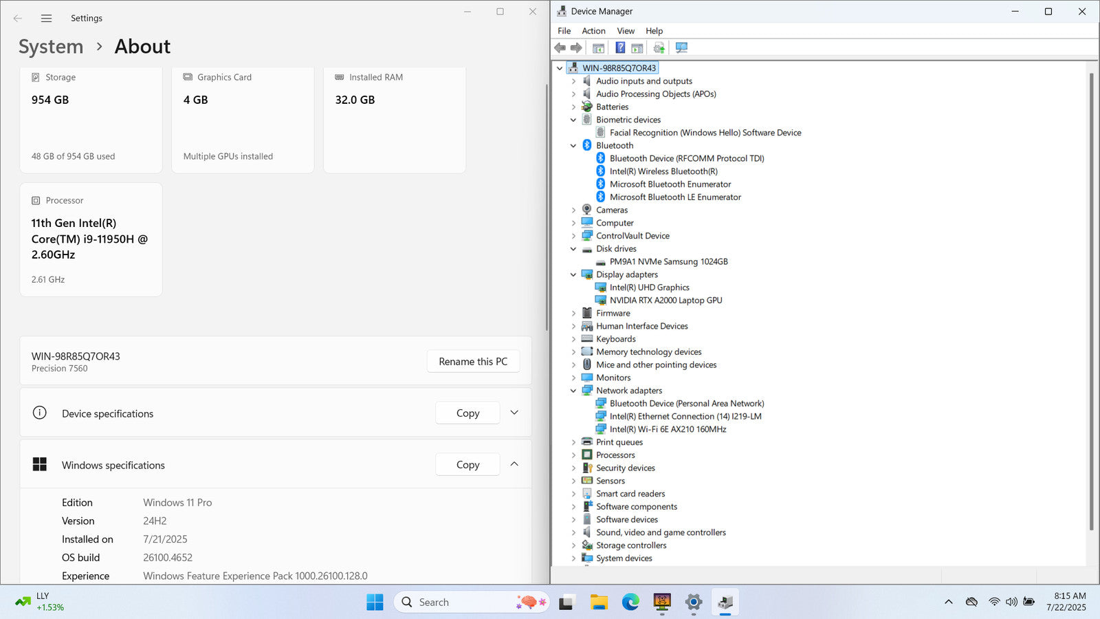Click the Cameras category icon
Screen dimensions: 1100x619
(x=587, y=210)
